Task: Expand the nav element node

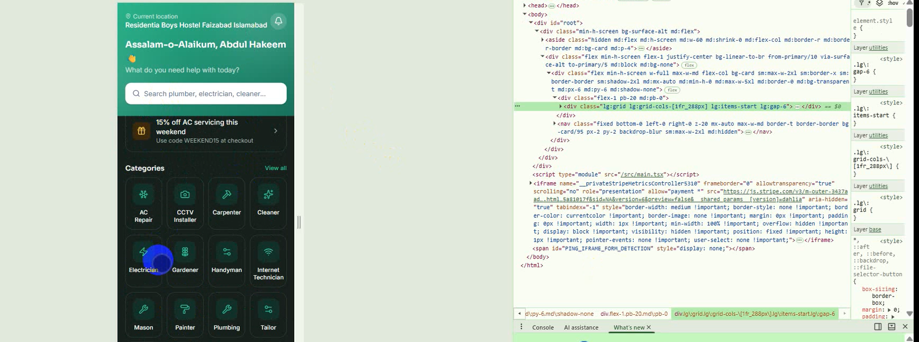Action: (555, 123)
